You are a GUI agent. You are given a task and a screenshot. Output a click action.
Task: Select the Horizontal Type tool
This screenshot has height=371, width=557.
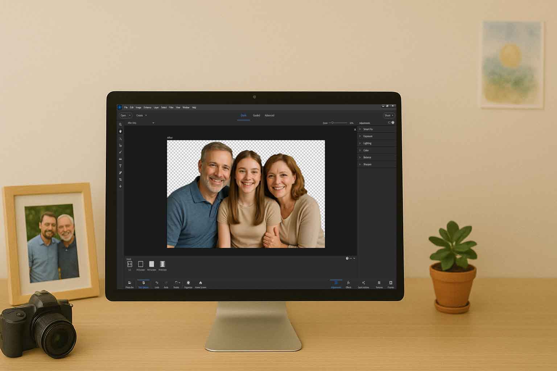point(120,166)
